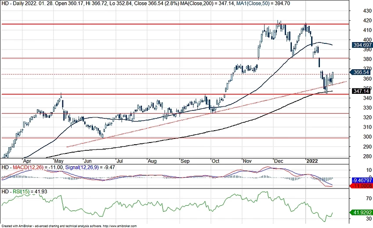Click the Apr label on the date axis
The height and width of the screenshot is (228, 373).
tap(26, 161)
